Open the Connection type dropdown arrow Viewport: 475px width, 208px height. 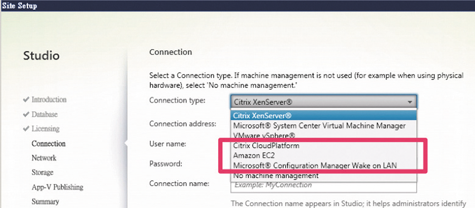pos(410,102)
